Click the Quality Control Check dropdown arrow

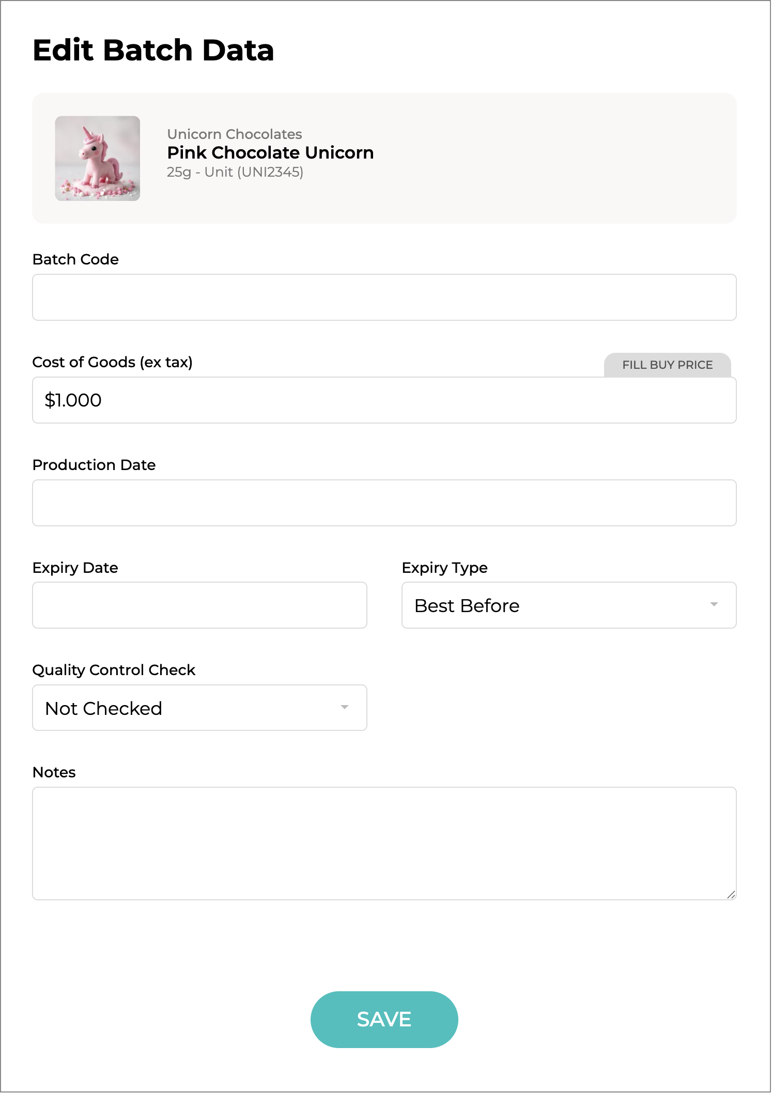[x=345, y=707]
